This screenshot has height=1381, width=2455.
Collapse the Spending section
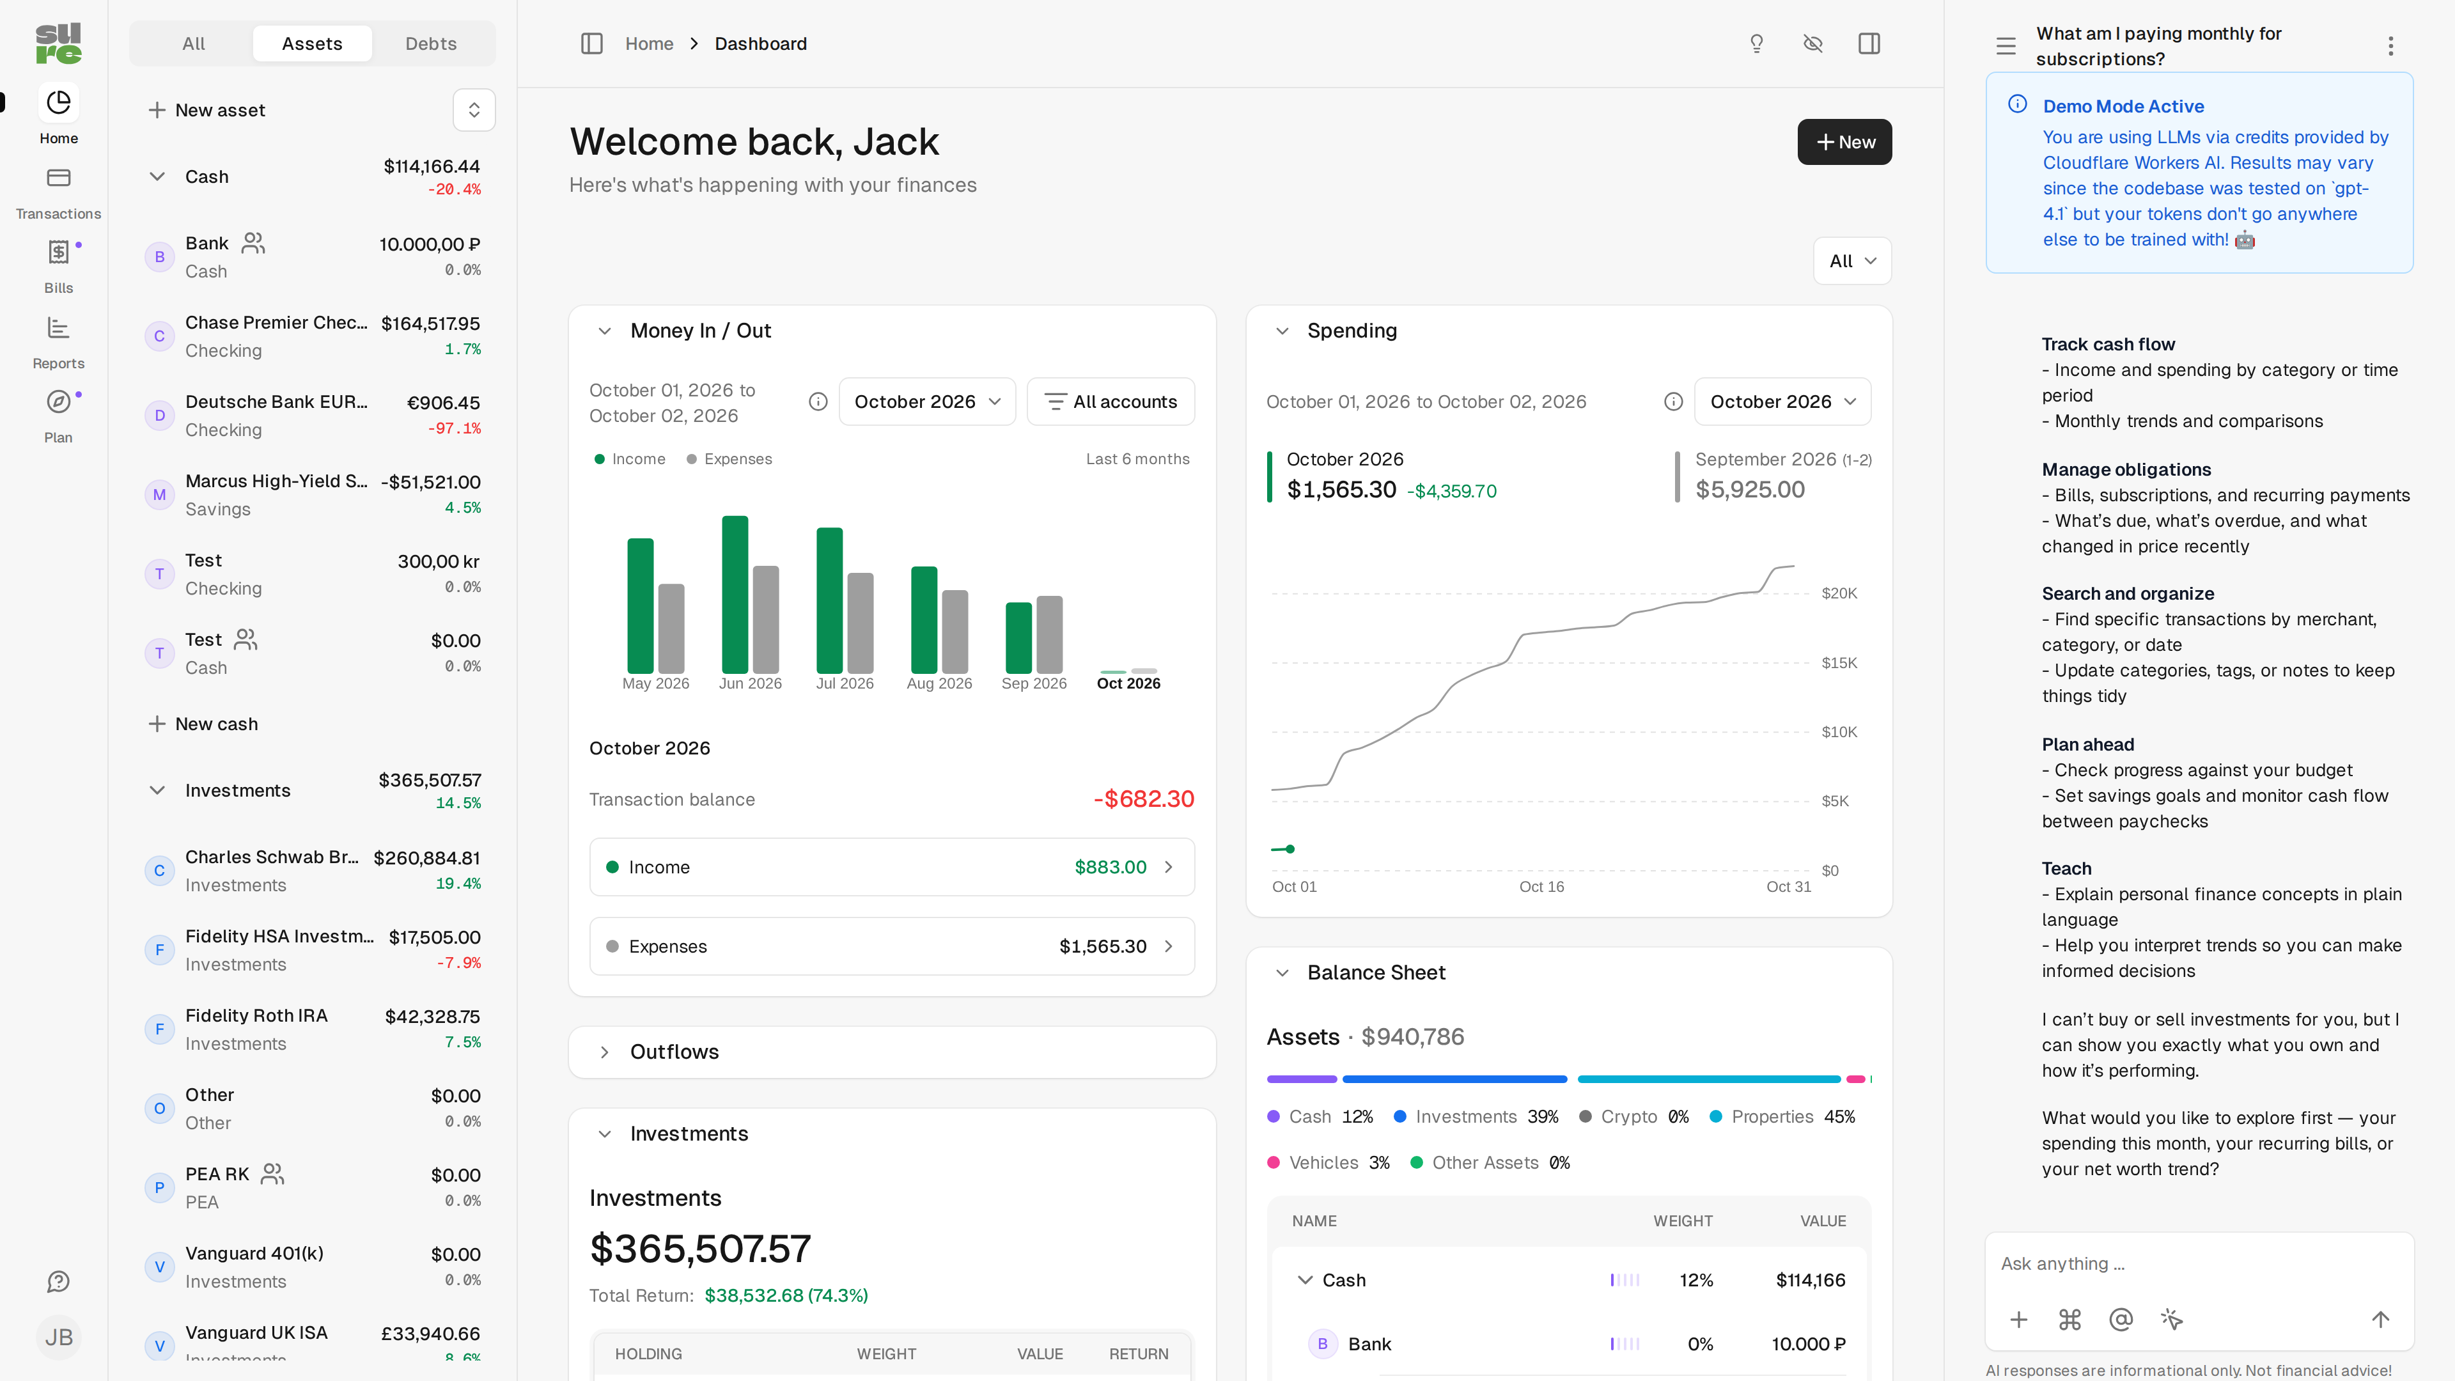1282,331
